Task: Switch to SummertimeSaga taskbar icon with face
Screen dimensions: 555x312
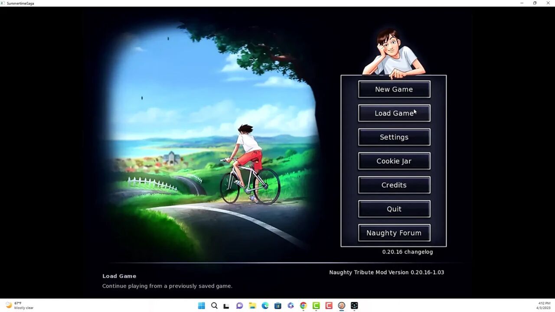Action: click(342, 305)
